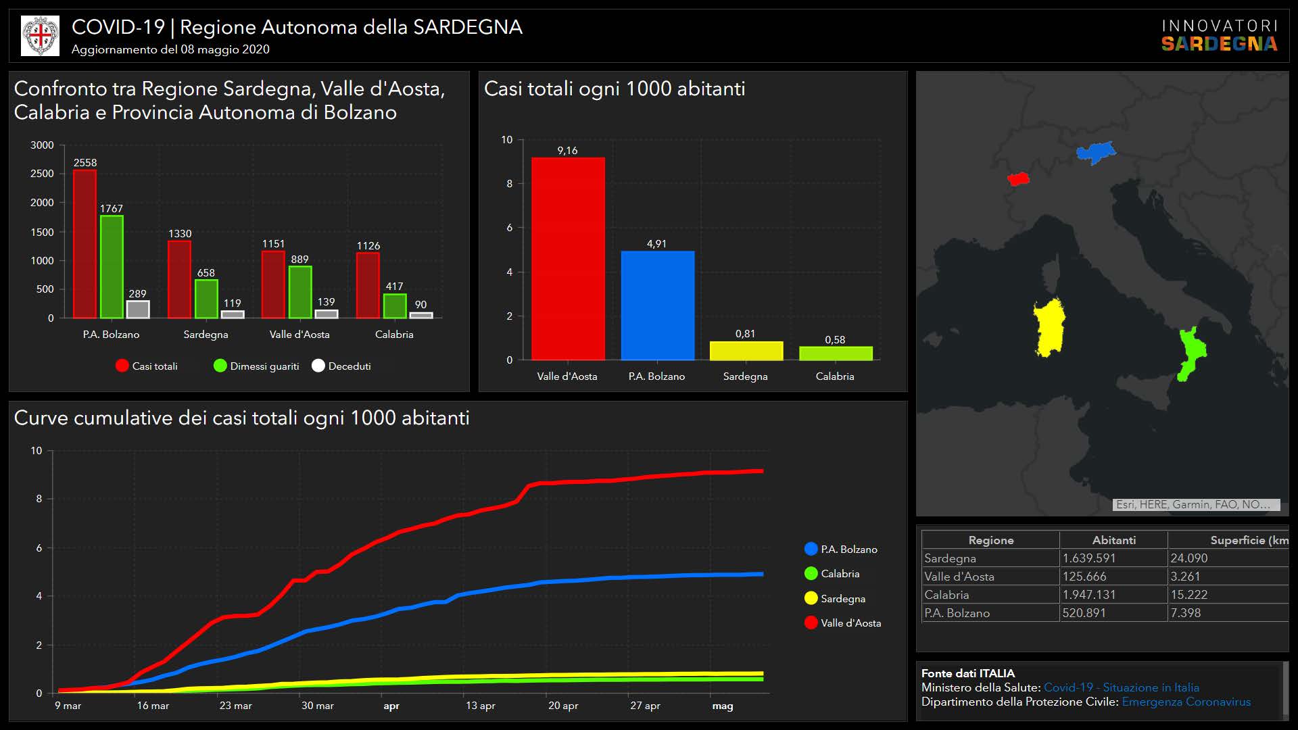This screenshot has height=730, width=1298.
Task: Toggle Valle d'Aosta line legend entry
Action: click(811, 623)
